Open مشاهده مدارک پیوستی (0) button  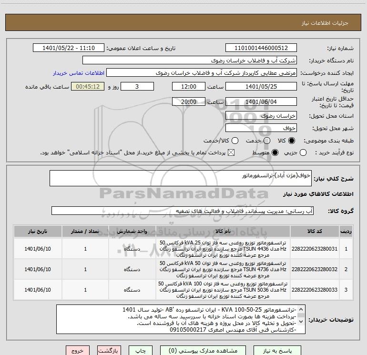click(203, 351)
